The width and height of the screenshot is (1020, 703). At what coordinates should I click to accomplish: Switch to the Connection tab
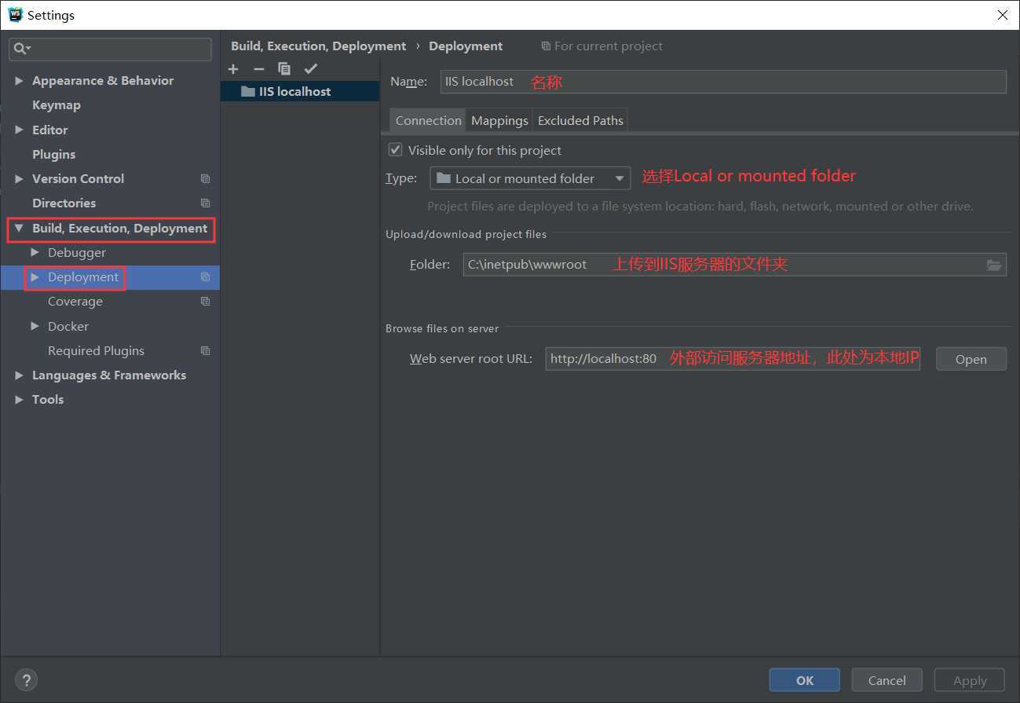coord(428,120)
